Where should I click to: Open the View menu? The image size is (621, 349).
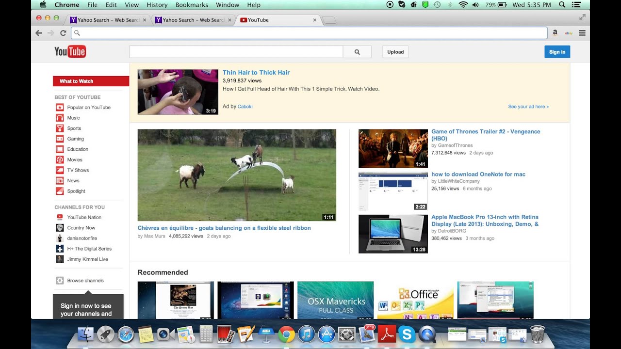click(x=131, y=5)
